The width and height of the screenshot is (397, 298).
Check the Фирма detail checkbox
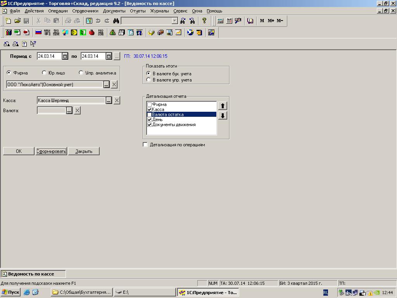149,104
